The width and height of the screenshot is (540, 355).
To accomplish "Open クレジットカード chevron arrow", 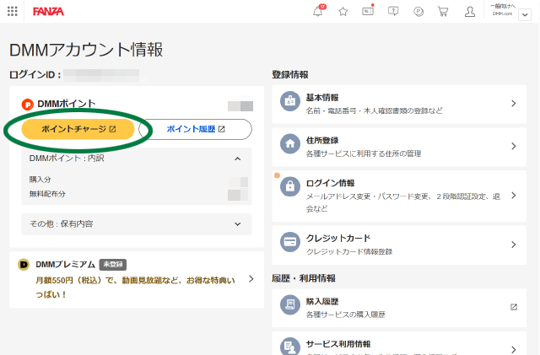I will 514,245.
